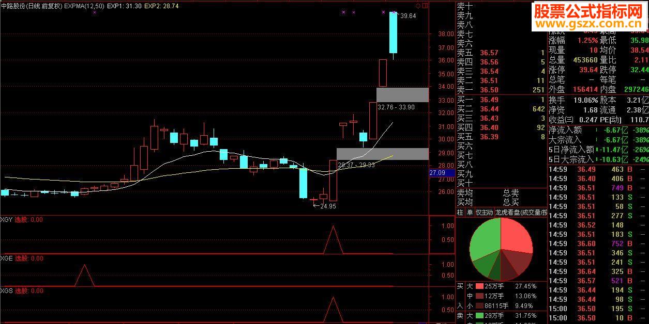Click the 39.64 high price label

tap(407, 16)
